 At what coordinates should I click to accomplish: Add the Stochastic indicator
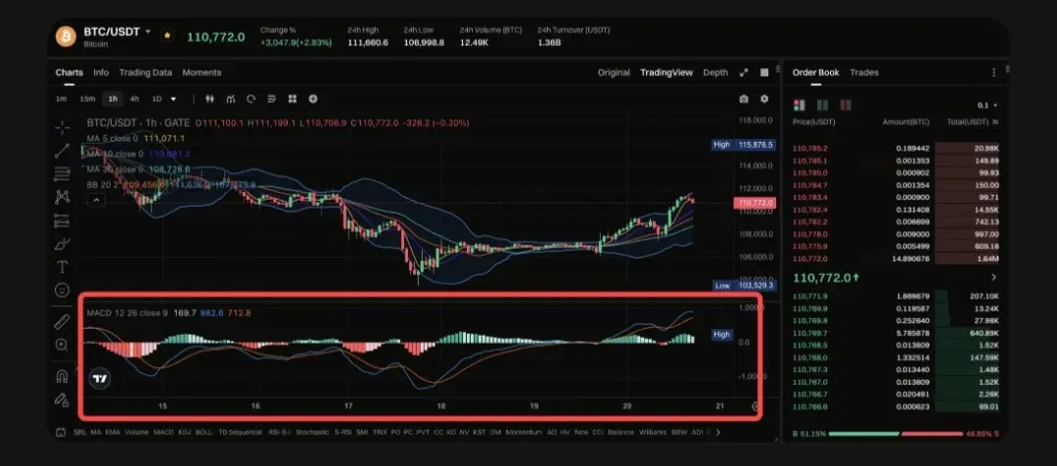[x=312, y=433]
